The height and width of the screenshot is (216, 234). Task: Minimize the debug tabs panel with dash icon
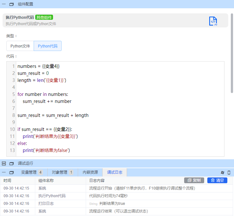(4, 172)
